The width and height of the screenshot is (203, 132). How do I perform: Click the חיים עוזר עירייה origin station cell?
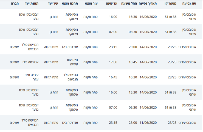click(x=72, y=62)
